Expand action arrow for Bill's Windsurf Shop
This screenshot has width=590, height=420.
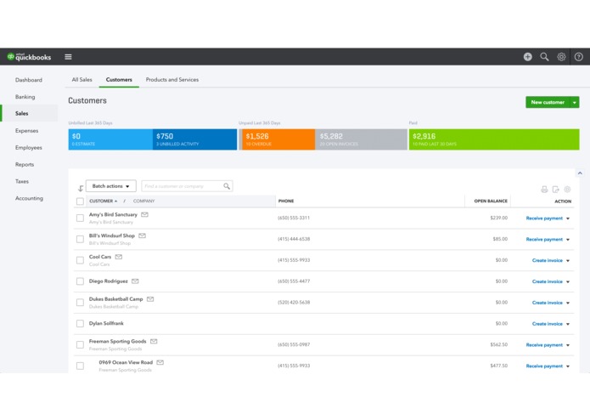coord(568,240)
